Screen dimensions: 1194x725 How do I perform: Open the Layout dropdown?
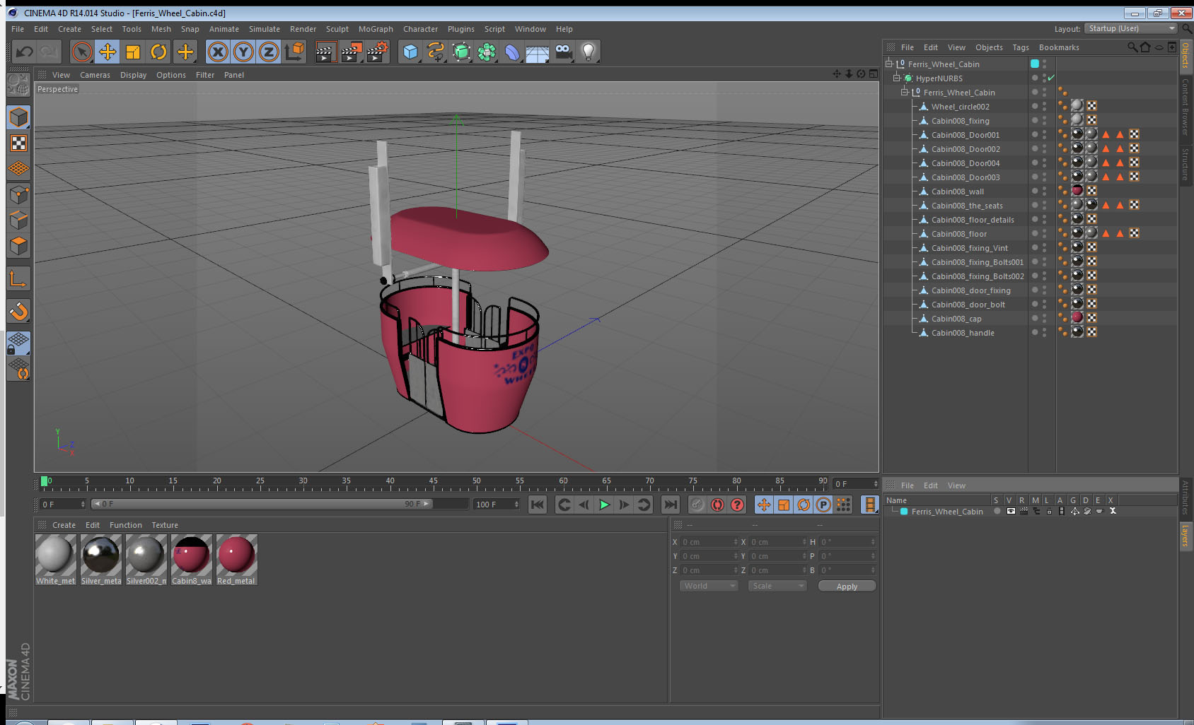coord(1131,28)
